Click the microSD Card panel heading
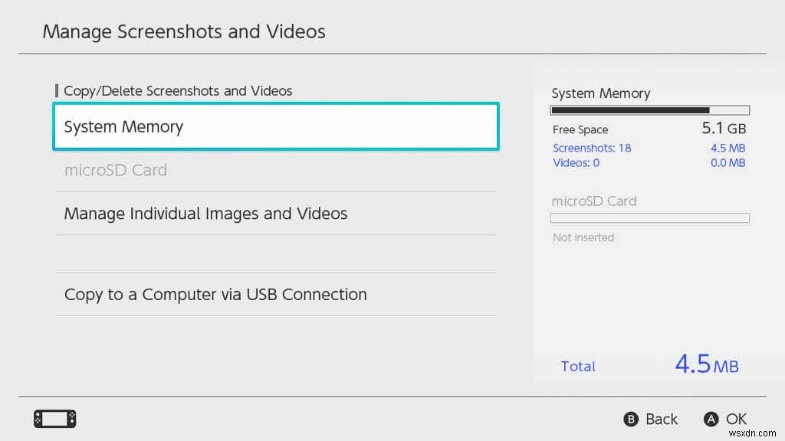This screenshot has height=441, width=785. coord(594,201)
